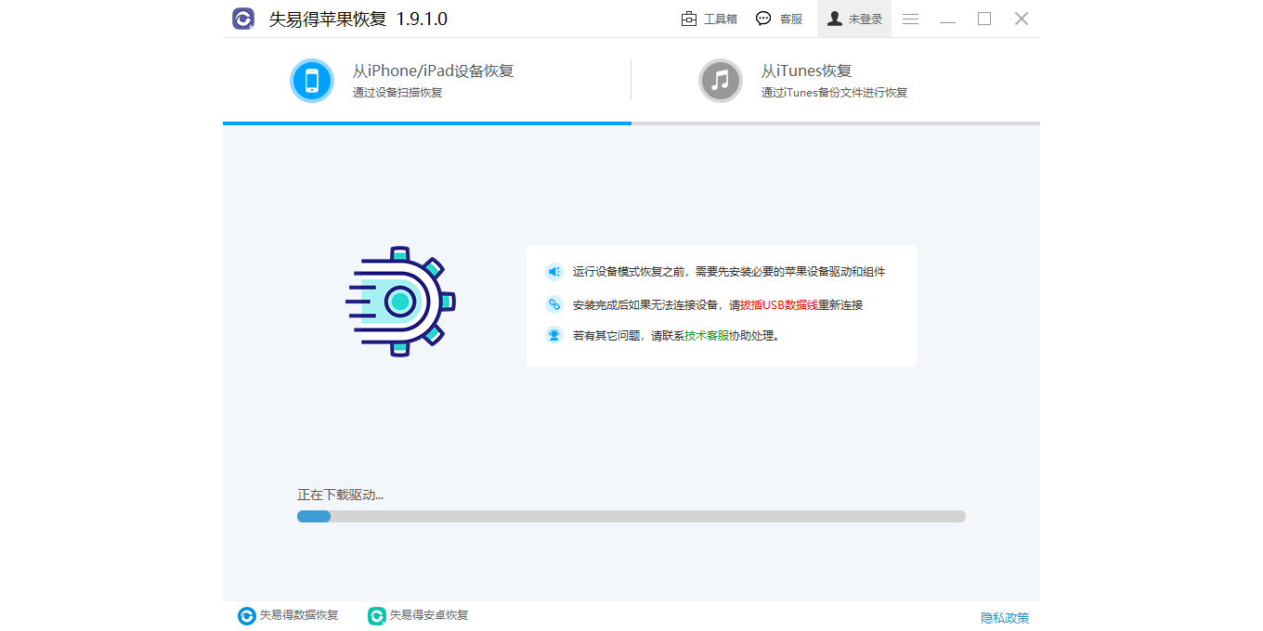Image resolution: width=1263 pixels, height=631 pixels.
Task: Open the 工具箱 toolbox
Action: (710, 19)
